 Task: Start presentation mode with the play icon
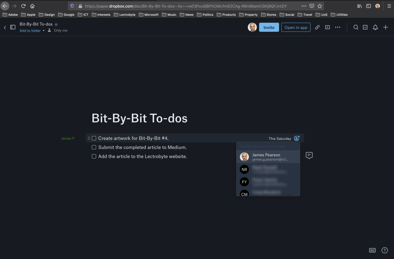327,27
